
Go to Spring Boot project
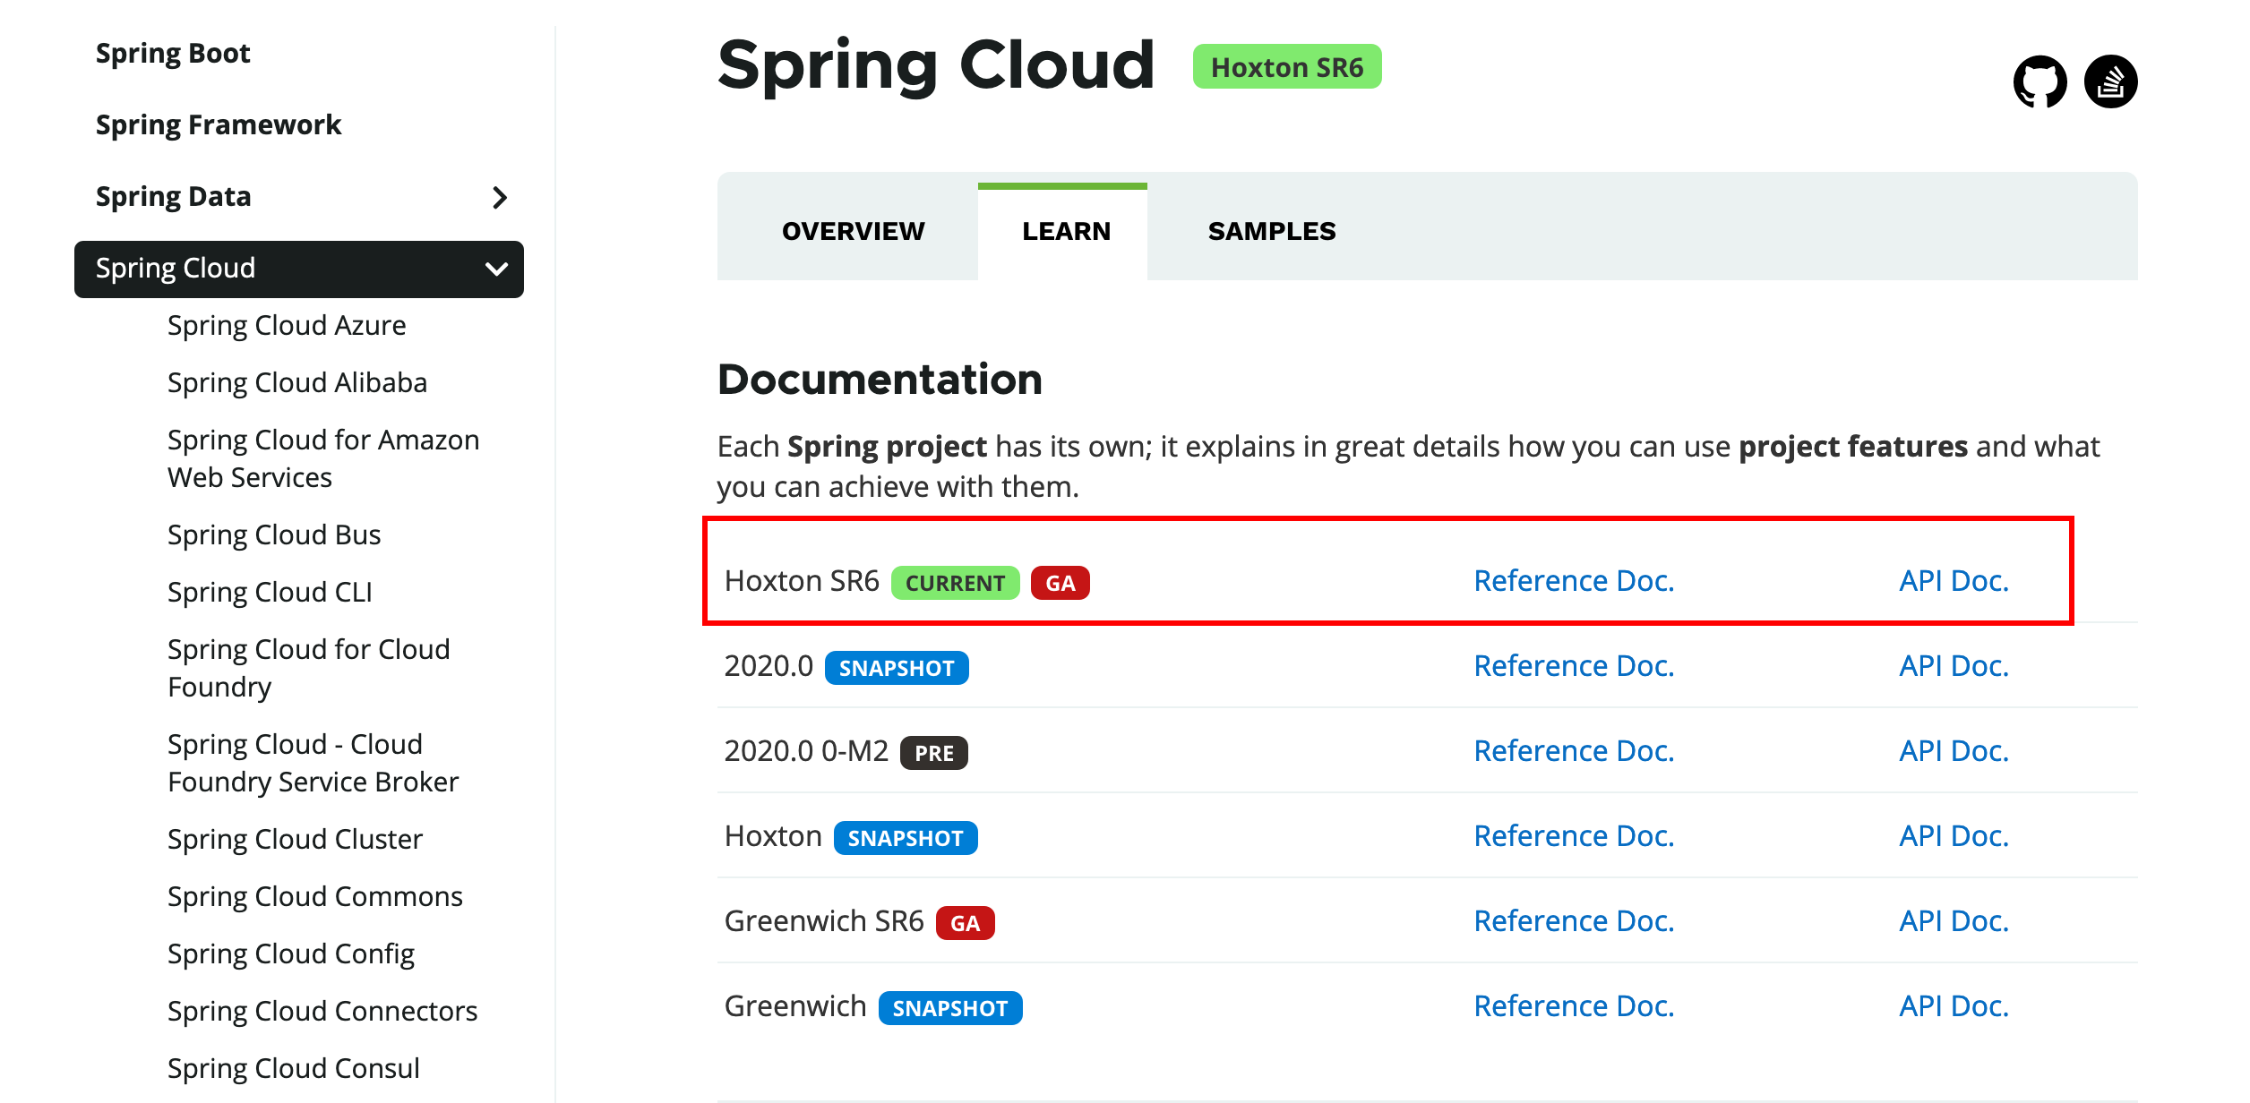coord(173,54)
